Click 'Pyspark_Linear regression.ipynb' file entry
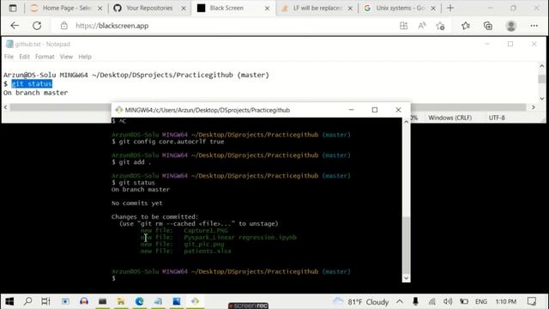 (240, 238)
